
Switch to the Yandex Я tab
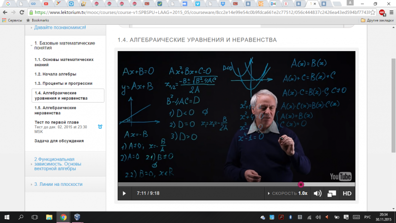pyautogui.click(x=286, y=4)
